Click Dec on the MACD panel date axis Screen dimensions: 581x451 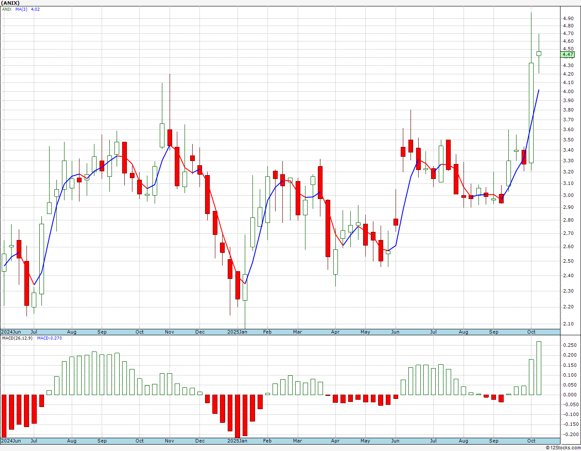[x=200, y=441]
